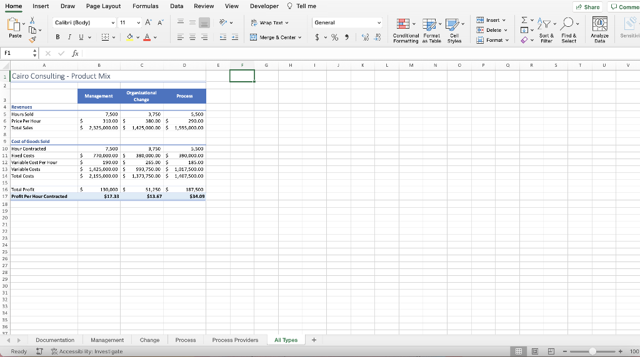This screenshot has width=640, height=357.
Task: Click the Share button
Action: [588, 7]
